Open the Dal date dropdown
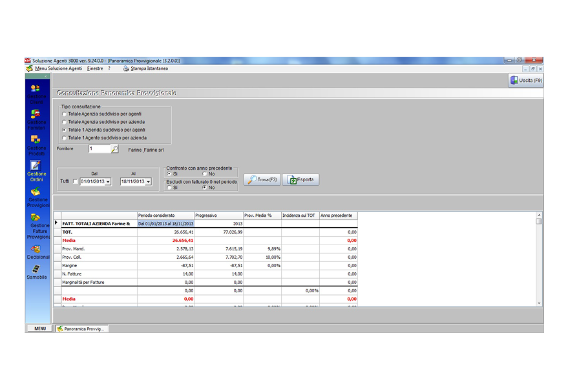The image size is (568, 391). tap(108, 182)
